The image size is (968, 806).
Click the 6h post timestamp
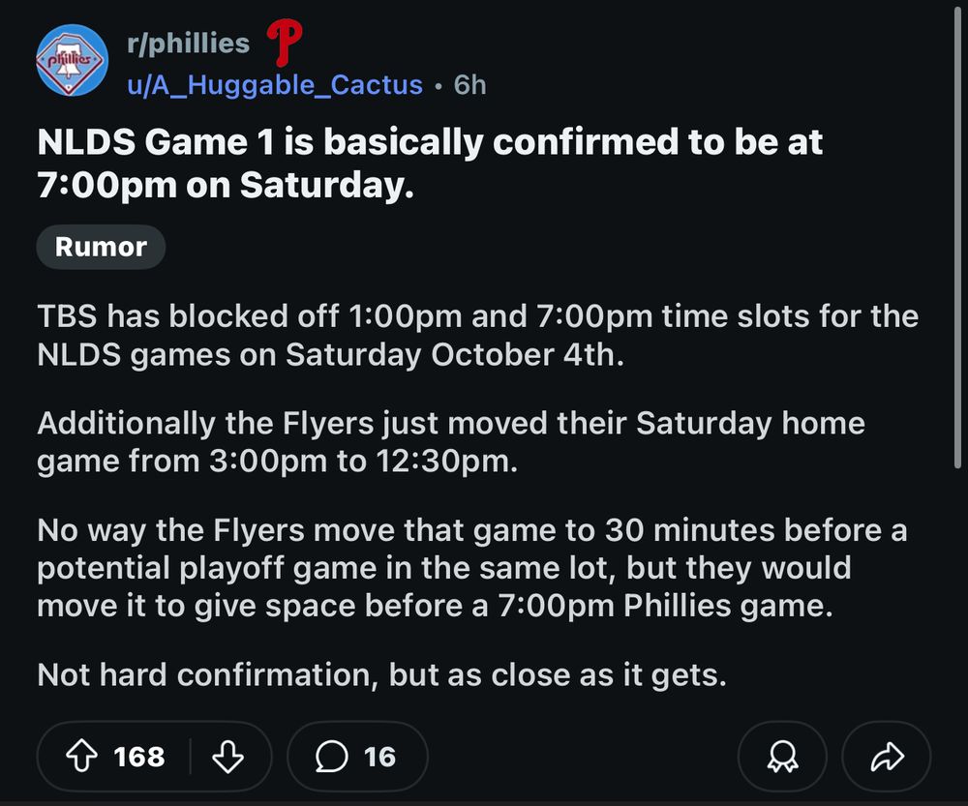(469, 85)
